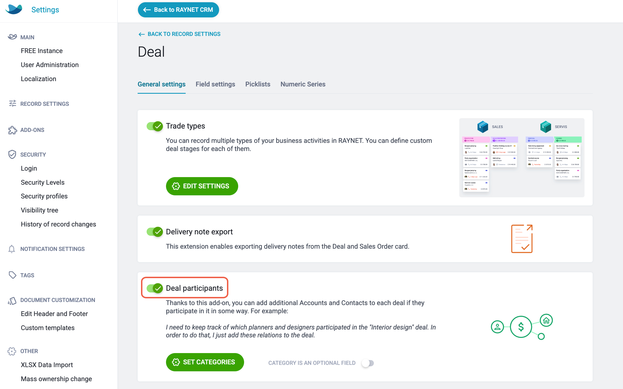Viewport: 623px width, 389px height.
Task: Click the Record Settings sliders icon
Action: [12, 104]
